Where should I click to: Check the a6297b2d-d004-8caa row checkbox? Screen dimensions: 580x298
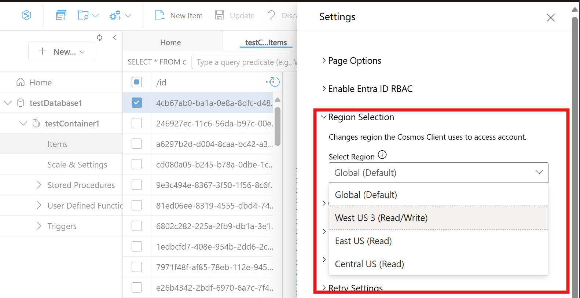(137, 144)
